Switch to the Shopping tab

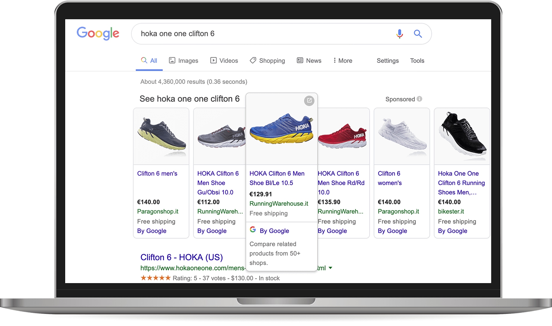[x=267, y=61]
